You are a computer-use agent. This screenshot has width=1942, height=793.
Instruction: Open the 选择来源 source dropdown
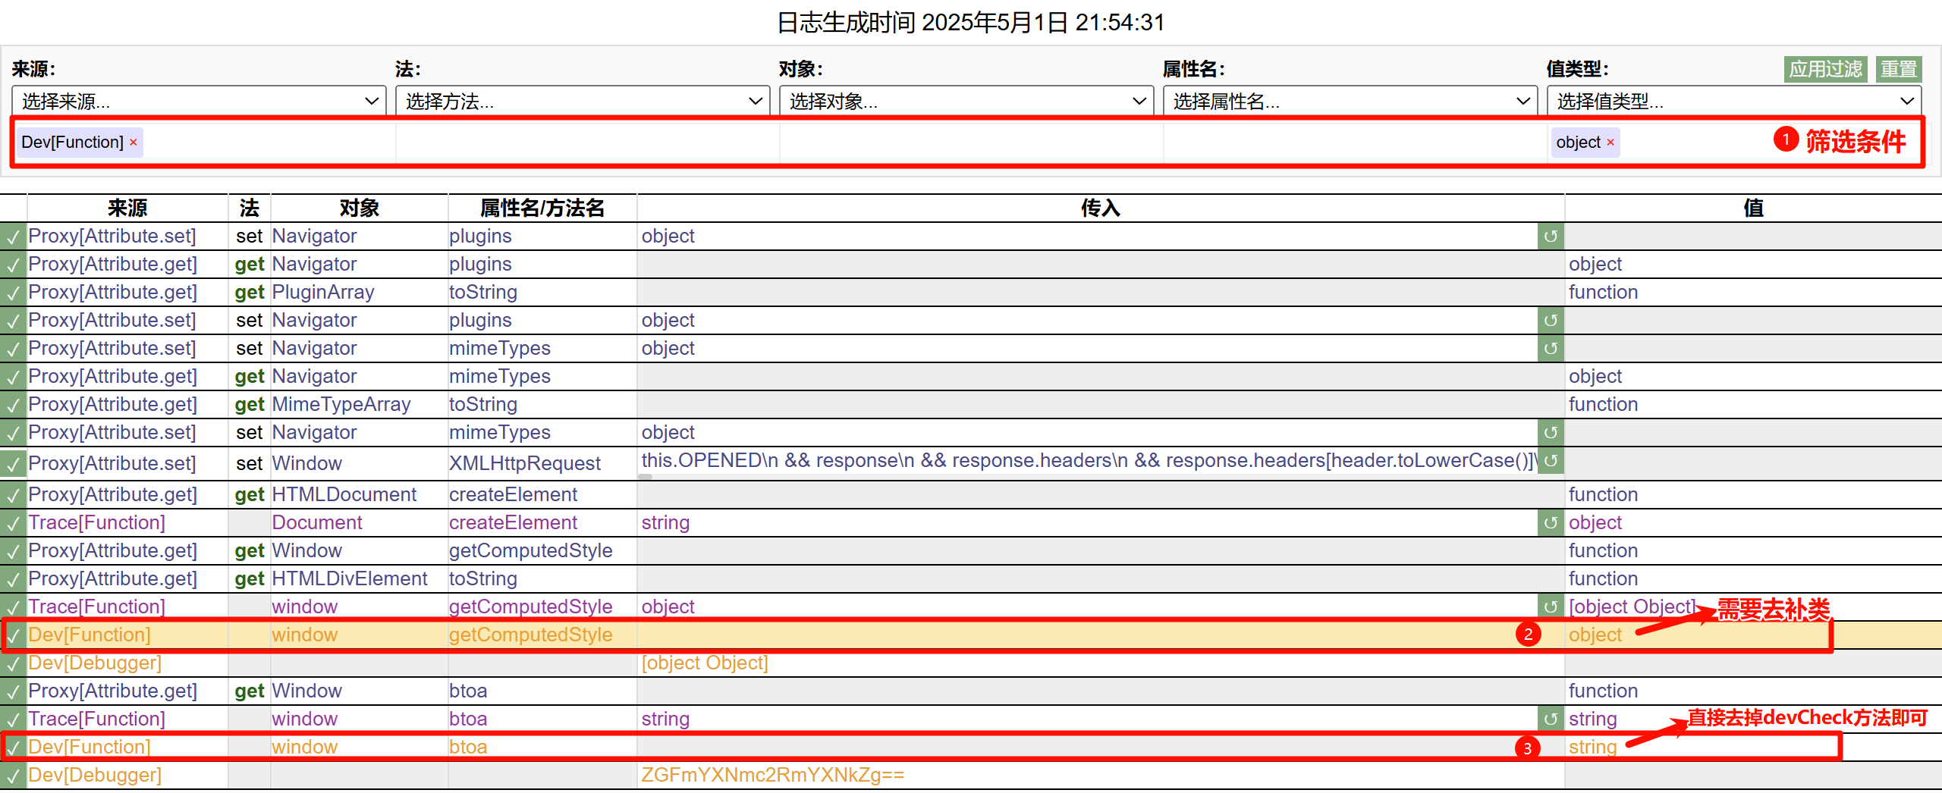pyautogui.click(x=199, y=102)
